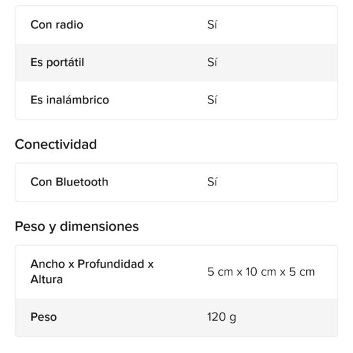Click the 'Con radio' label
Viewport: 353px width, 353px height.
(x=56, y=24)
